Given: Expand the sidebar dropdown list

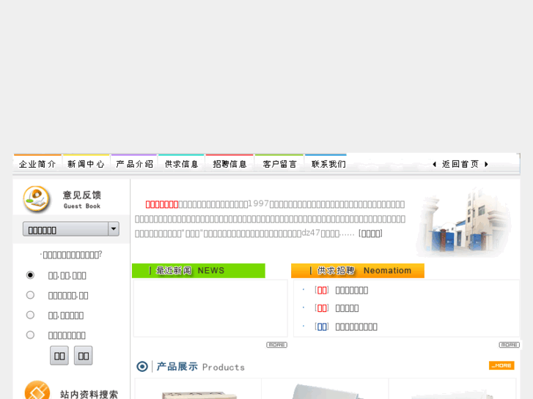Looking at the screenshot, I should (70, 229).
